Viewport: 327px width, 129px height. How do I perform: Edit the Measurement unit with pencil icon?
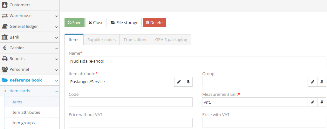coord(312,102)
